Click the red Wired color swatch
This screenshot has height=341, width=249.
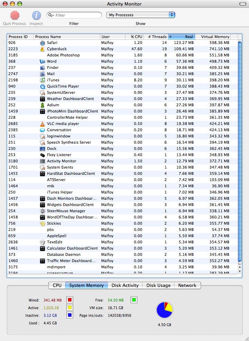click(x=70, y=300)
